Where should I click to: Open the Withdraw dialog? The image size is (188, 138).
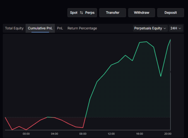[141, 13]
